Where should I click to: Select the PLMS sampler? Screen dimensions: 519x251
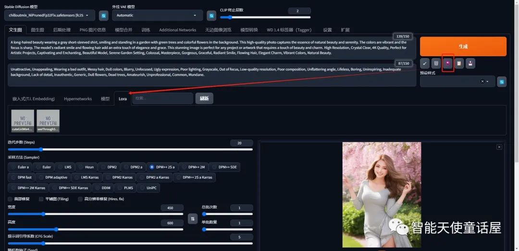(x=125, y=188)
